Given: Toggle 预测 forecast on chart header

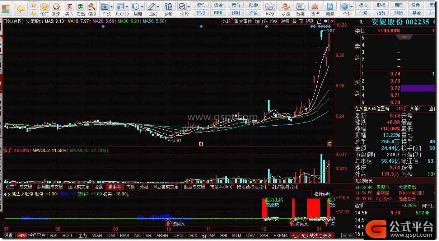Looking at the screenshot, I should tap(310, 21).
